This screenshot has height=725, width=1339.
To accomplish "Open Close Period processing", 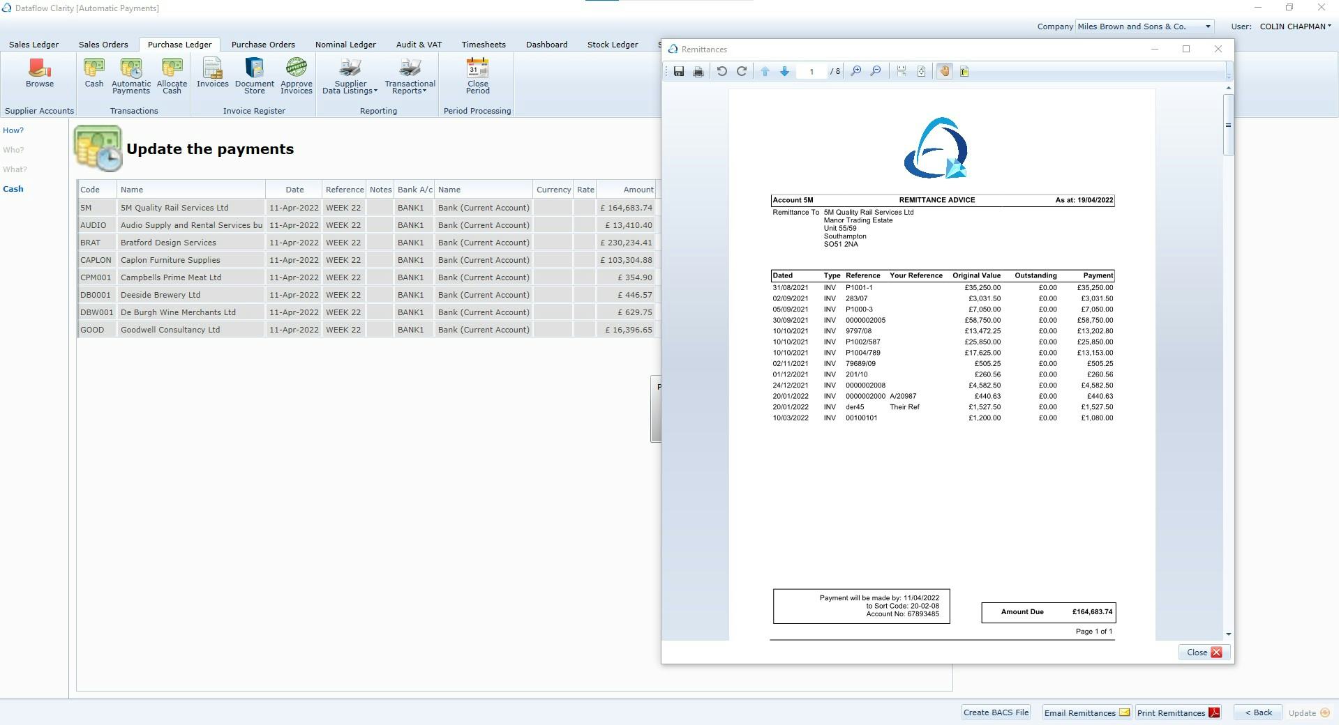I will 478,76.
